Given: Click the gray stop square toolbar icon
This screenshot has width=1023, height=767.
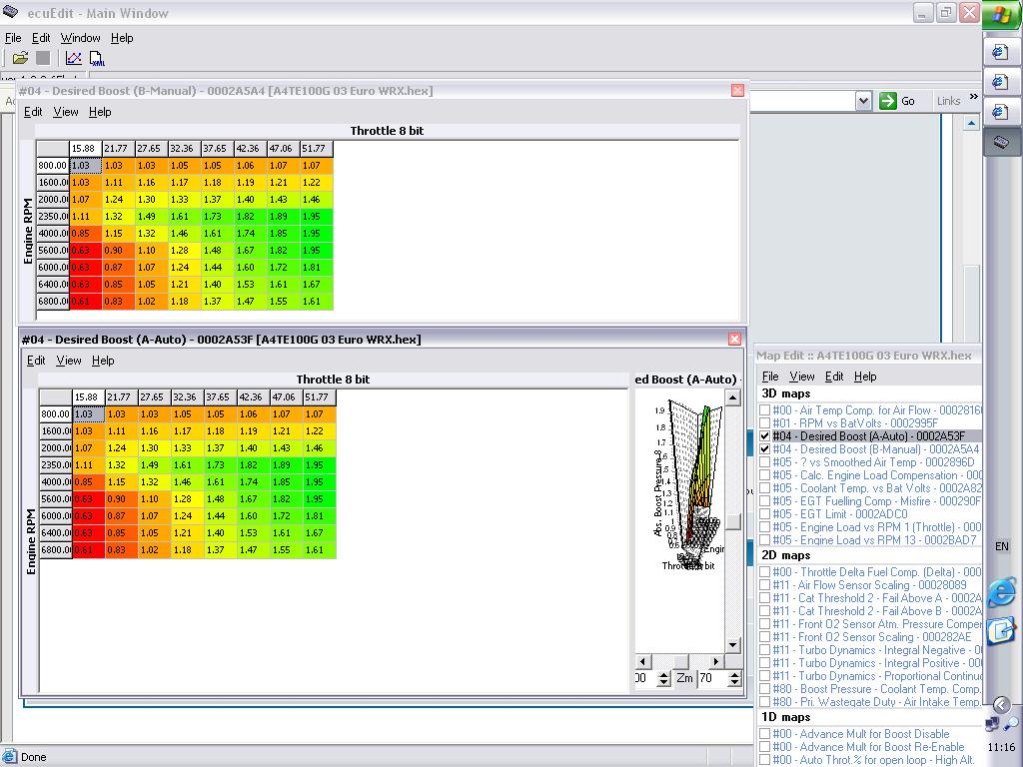Looking at the screenshot, I should coord(43,58).
